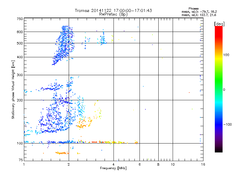
Task: Click the y-axis tick label '300'
Action: (x=20, y=75)
